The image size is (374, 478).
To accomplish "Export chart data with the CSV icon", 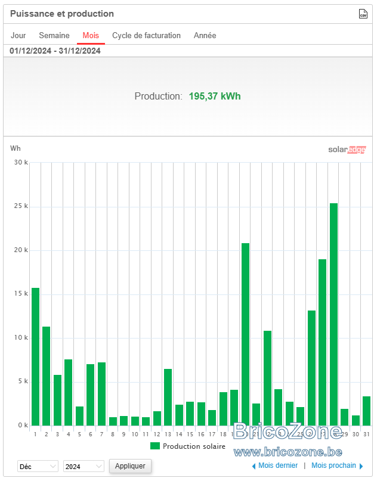I will pyautogui.click(x=363, y=14).
